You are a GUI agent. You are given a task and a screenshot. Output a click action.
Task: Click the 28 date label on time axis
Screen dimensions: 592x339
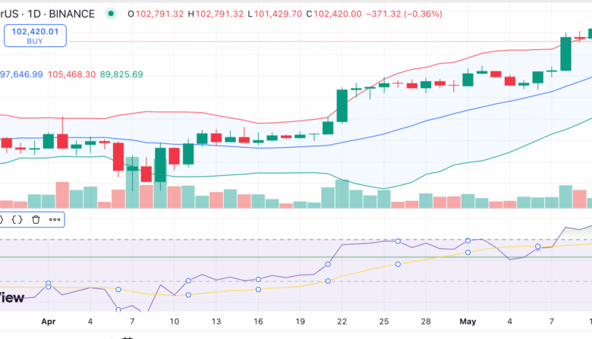pyautogui.click(x=426, y=322)
